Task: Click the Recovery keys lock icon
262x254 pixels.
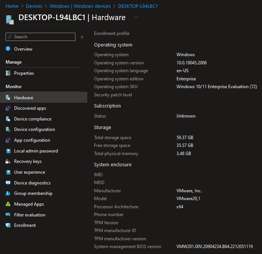Action: coord(8,161)
